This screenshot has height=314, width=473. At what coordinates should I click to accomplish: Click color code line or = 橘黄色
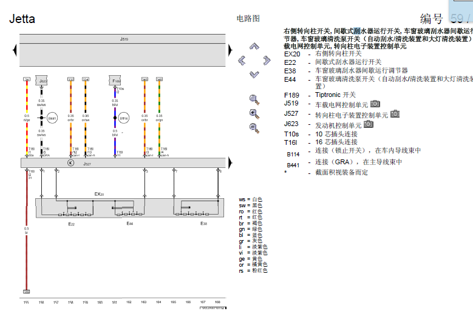tap(253, 265)
